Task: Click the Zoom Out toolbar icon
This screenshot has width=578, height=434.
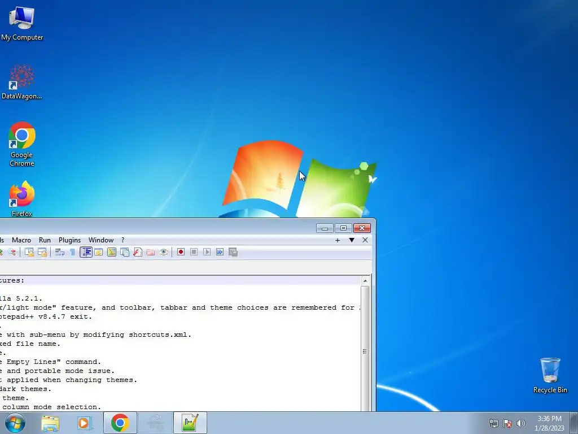Action: click(x=12, y=252)
